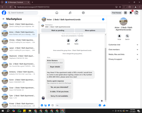Click the chat messages scrollbar
Viewport: 142px width, 113px height.
[x=106, y=74]
